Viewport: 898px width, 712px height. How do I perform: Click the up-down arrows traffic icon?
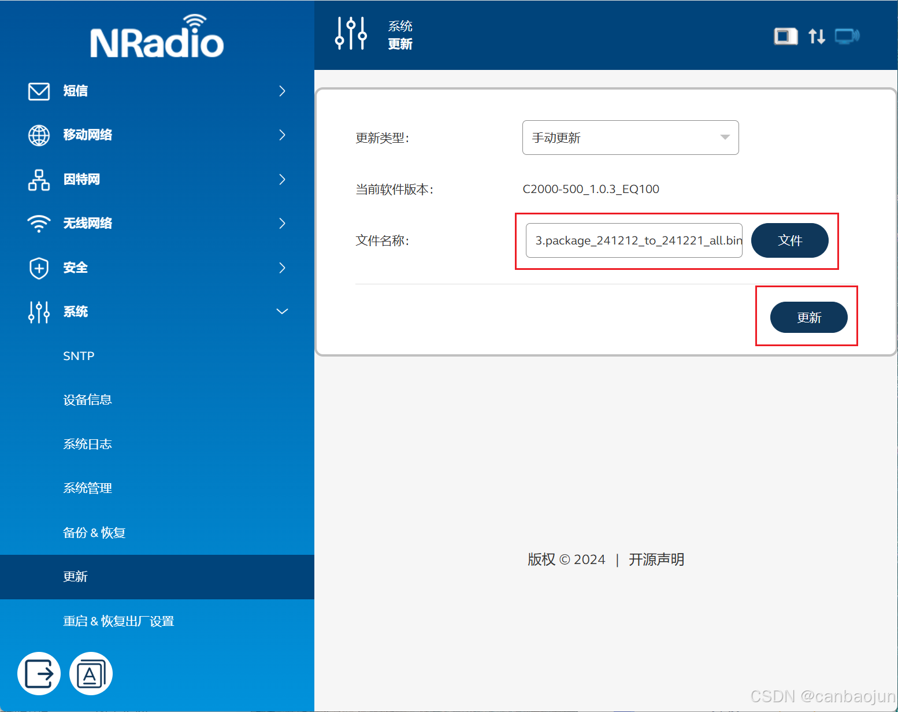coord(817,36)
